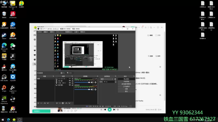Open the OBS 工具(T) menu
The height and width of the screenshot is (122, 218).
(76, 32)
